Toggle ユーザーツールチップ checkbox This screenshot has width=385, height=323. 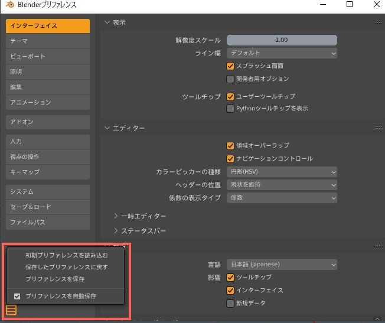(230, 96)
